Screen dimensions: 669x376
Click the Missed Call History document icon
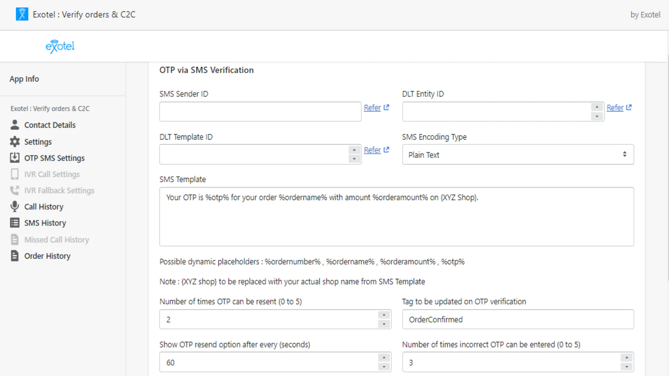15,239
